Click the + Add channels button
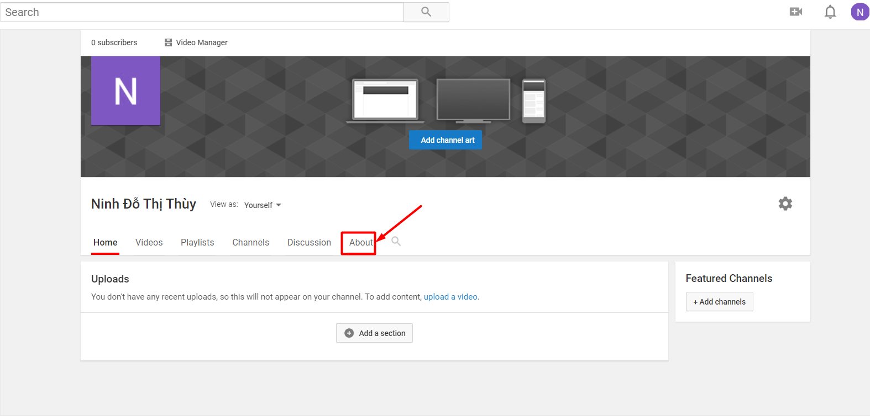The width and height of the screenshot is (870, 416). [720, 302]
